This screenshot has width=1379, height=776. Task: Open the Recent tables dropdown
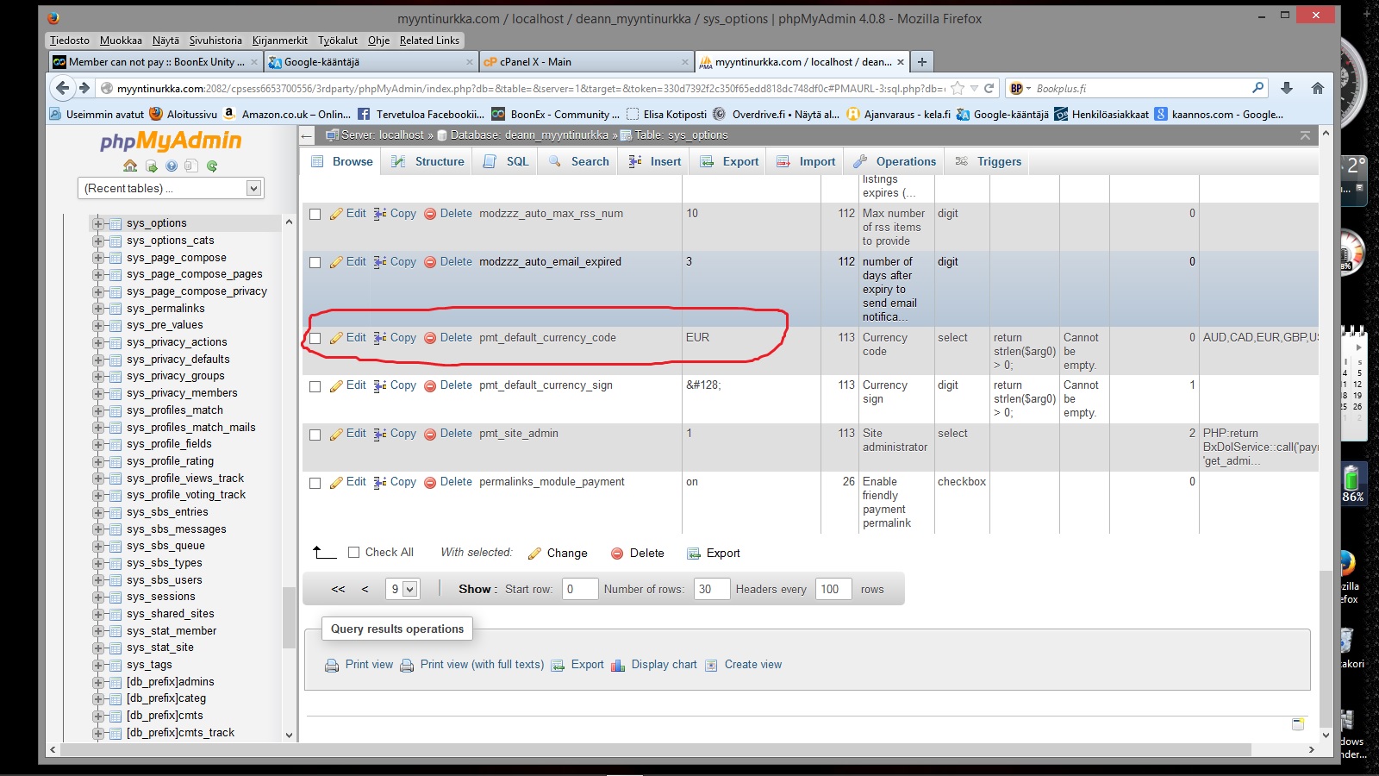click(172, 188)
